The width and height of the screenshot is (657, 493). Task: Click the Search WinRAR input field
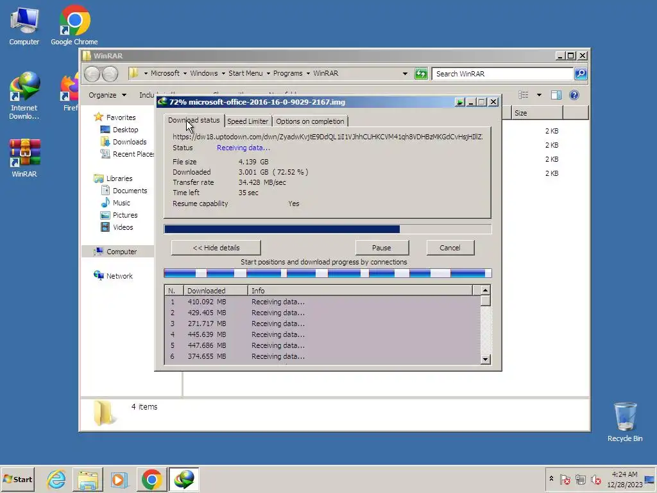tap(502, 74)
